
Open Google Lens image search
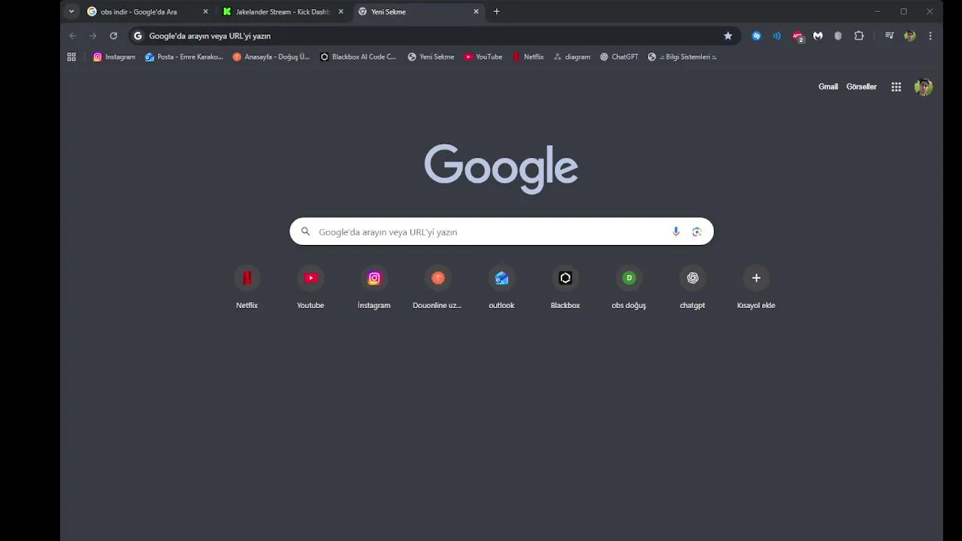click(697, 231)
